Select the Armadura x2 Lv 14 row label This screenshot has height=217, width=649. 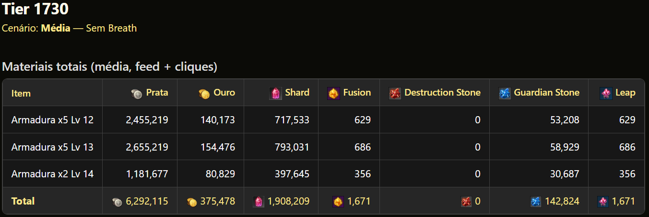[x=52, y=174]
